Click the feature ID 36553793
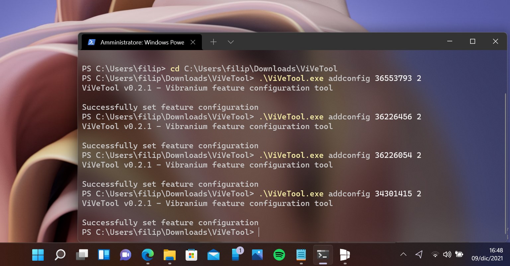This screenshot has height=266, width=510. (393, 78)
